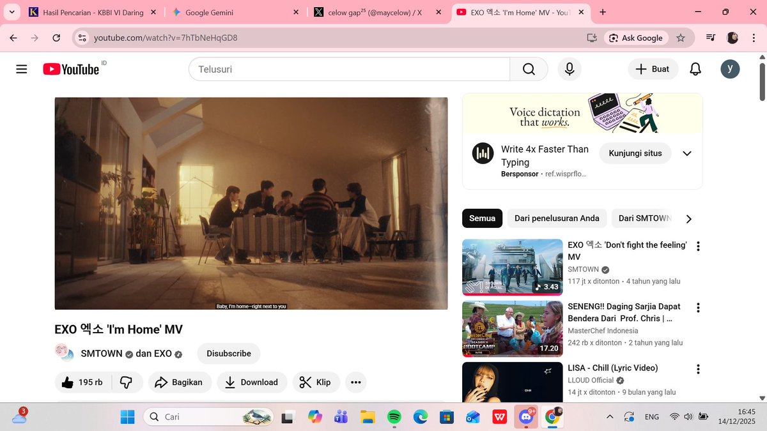Expand the sponsored ad chevron
The height and width of the screenshot is (431, 767).
687,153
